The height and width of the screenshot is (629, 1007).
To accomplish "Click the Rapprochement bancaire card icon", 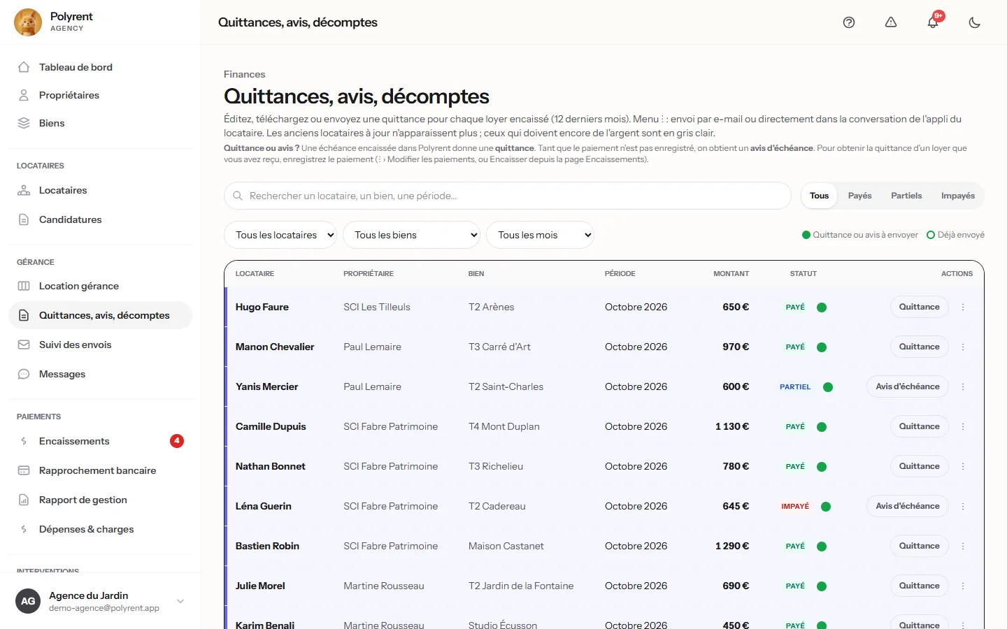I will tap(24, 470).
